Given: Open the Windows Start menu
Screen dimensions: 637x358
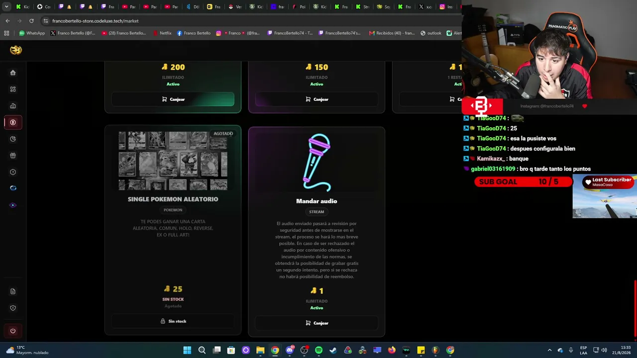Looking at the screenshot, I should pos(187,350).
